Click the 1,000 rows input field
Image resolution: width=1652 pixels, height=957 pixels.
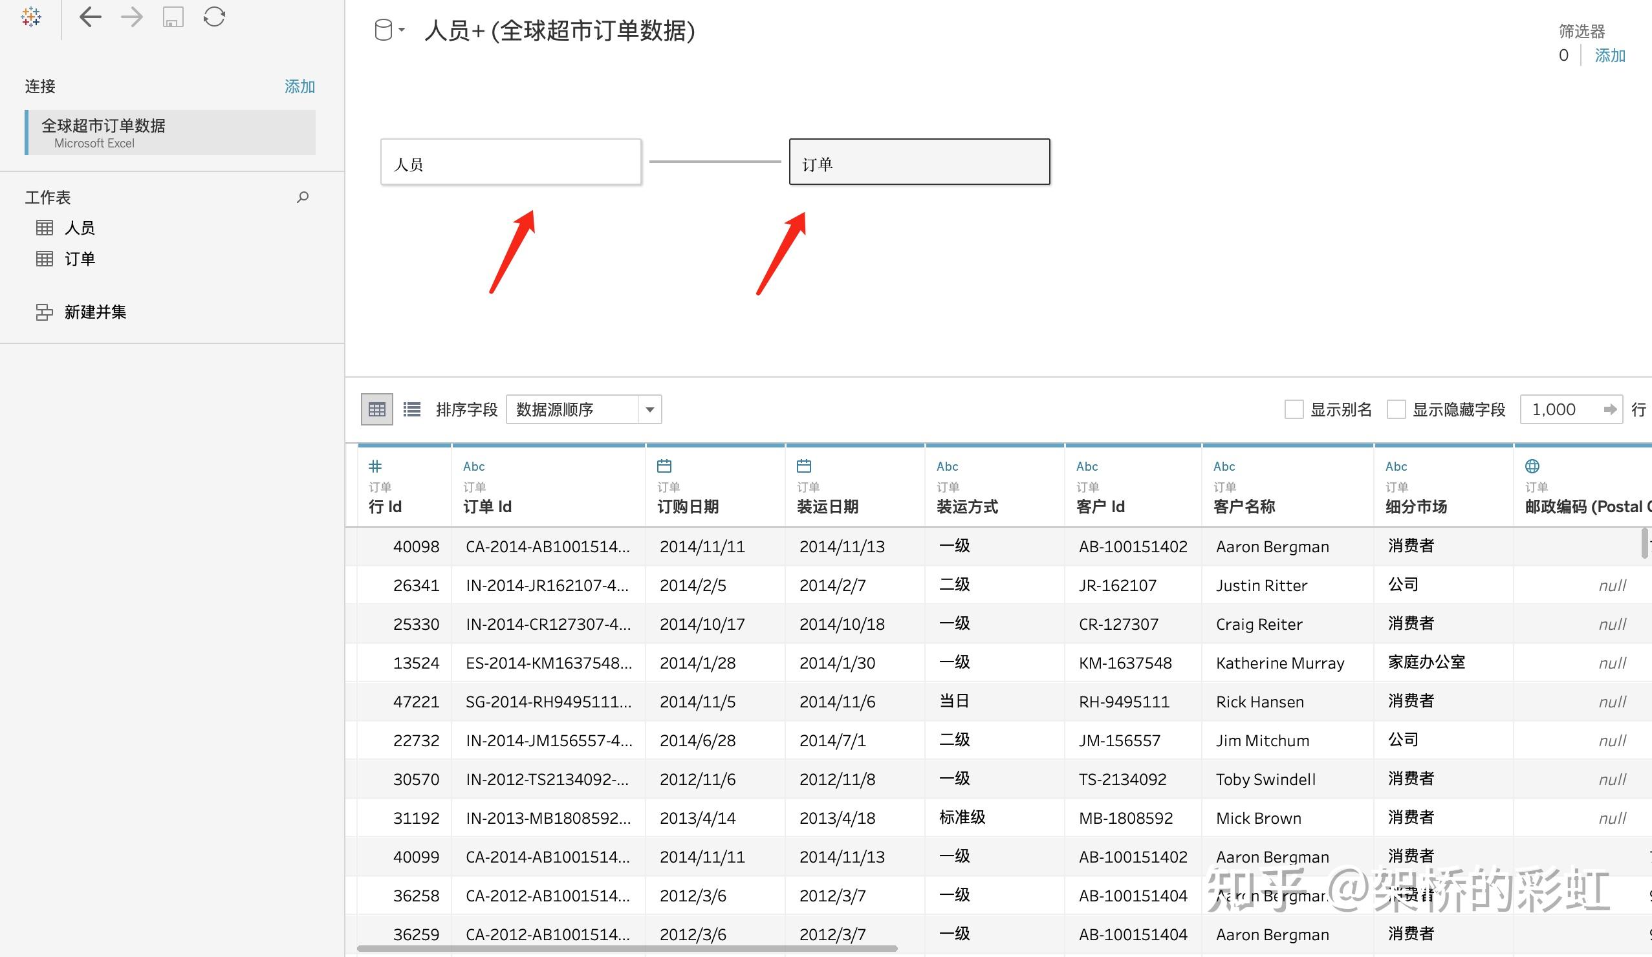click(x=1560, y=410)
